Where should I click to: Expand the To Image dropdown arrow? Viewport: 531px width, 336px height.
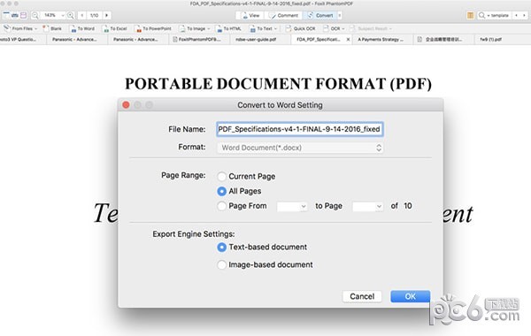(x=209, y=29)
